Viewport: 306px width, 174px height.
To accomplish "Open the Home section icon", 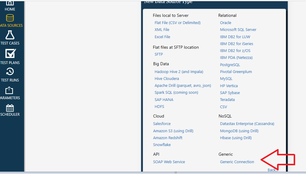I will [10, 3].
